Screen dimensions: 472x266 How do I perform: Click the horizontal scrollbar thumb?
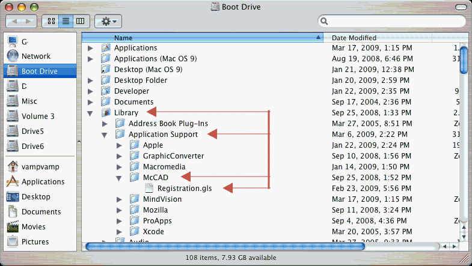point(225,246)
